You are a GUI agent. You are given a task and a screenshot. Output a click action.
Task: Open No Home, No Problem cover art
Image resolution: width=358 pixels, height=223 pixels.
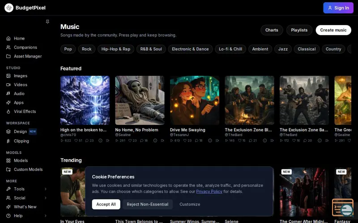pos(140,100)
